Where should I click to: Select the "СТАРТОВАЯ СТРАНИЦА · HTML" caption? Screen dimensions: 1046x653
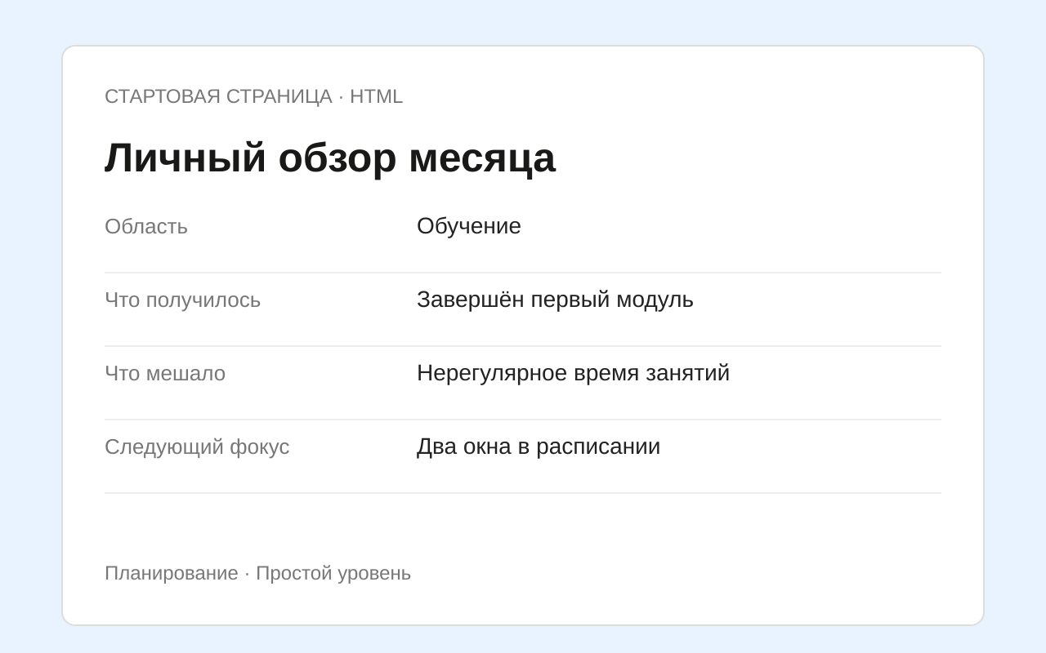(253, 96)
